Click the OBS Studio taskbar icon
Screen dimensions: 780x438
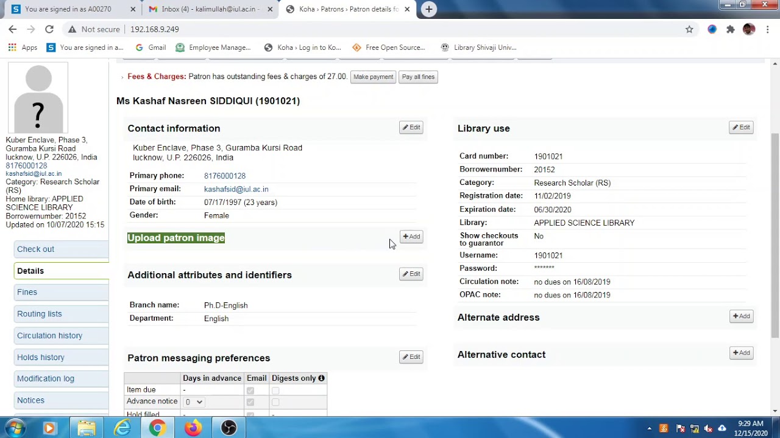coord(229,428)
